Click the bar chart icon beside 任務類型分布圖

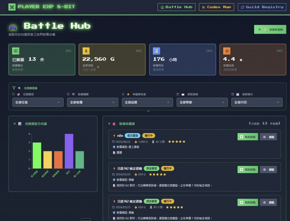click(x=20, y=124)
